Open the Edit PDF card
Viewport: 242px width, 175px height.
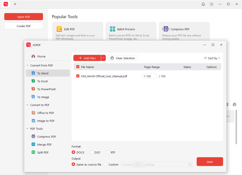tap(78, 31)
